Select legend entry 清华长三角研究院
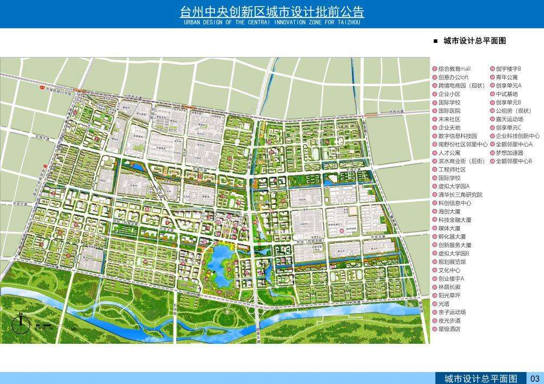Screen dimensions: 544x384 458,194
